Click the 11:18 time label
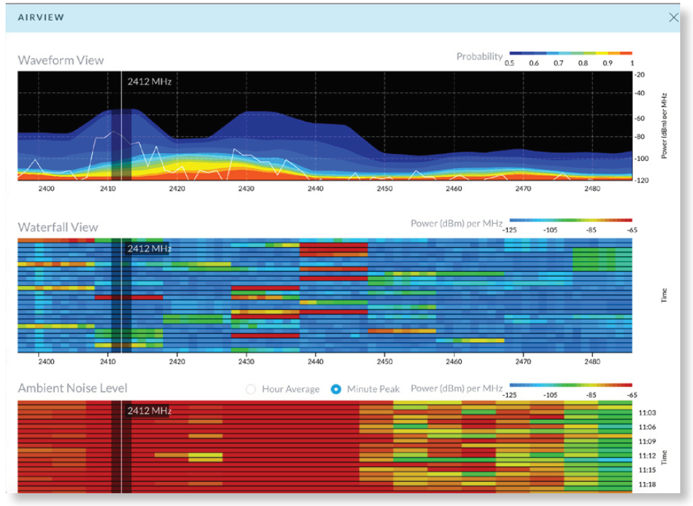The width and height of the screenshot is (693, 506). (x=645, y=483)
